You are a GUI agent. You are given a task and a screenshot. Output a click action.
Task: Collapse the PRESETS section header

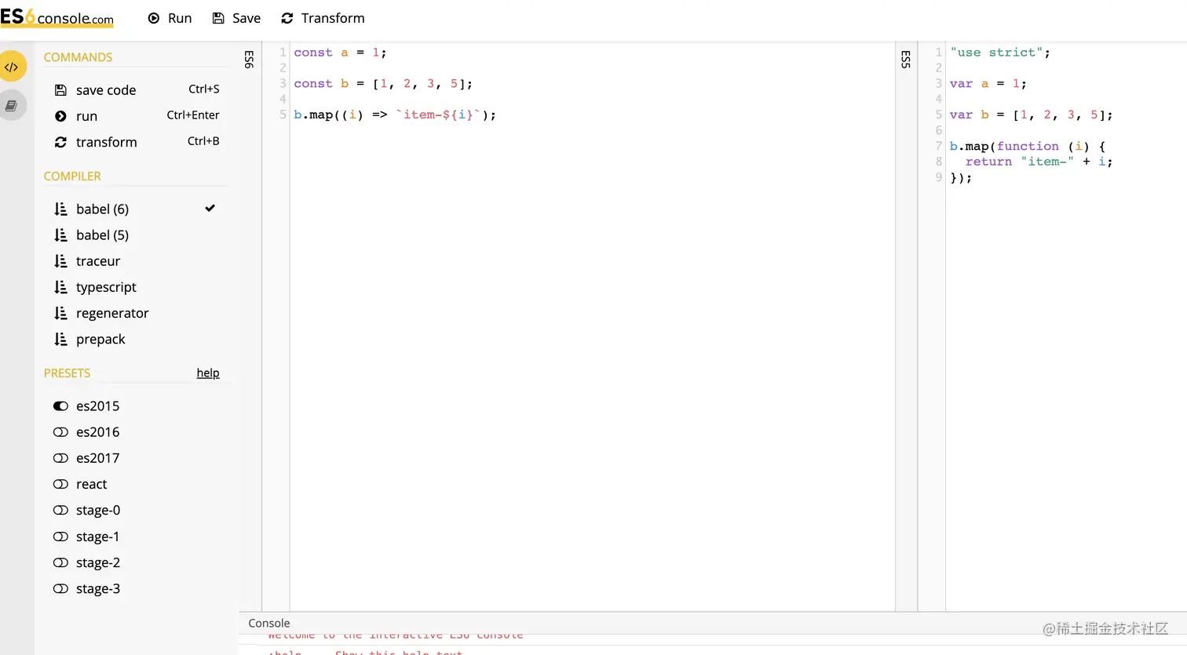click(x=67, y=373)
